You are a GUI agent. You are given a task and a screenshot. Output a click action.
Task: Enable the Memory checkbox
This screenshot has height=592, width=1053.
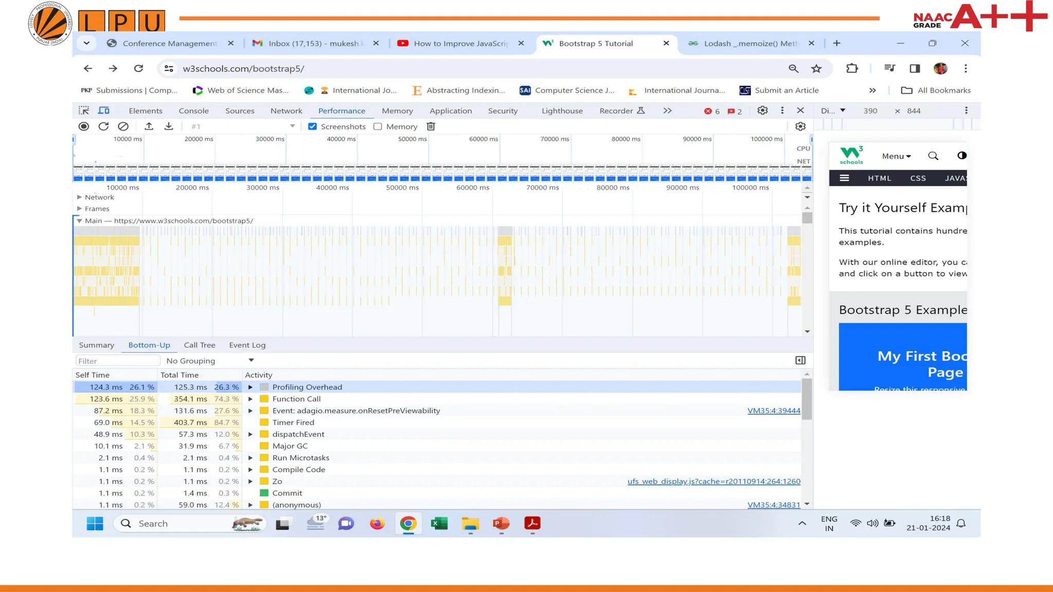pos(378,126)
